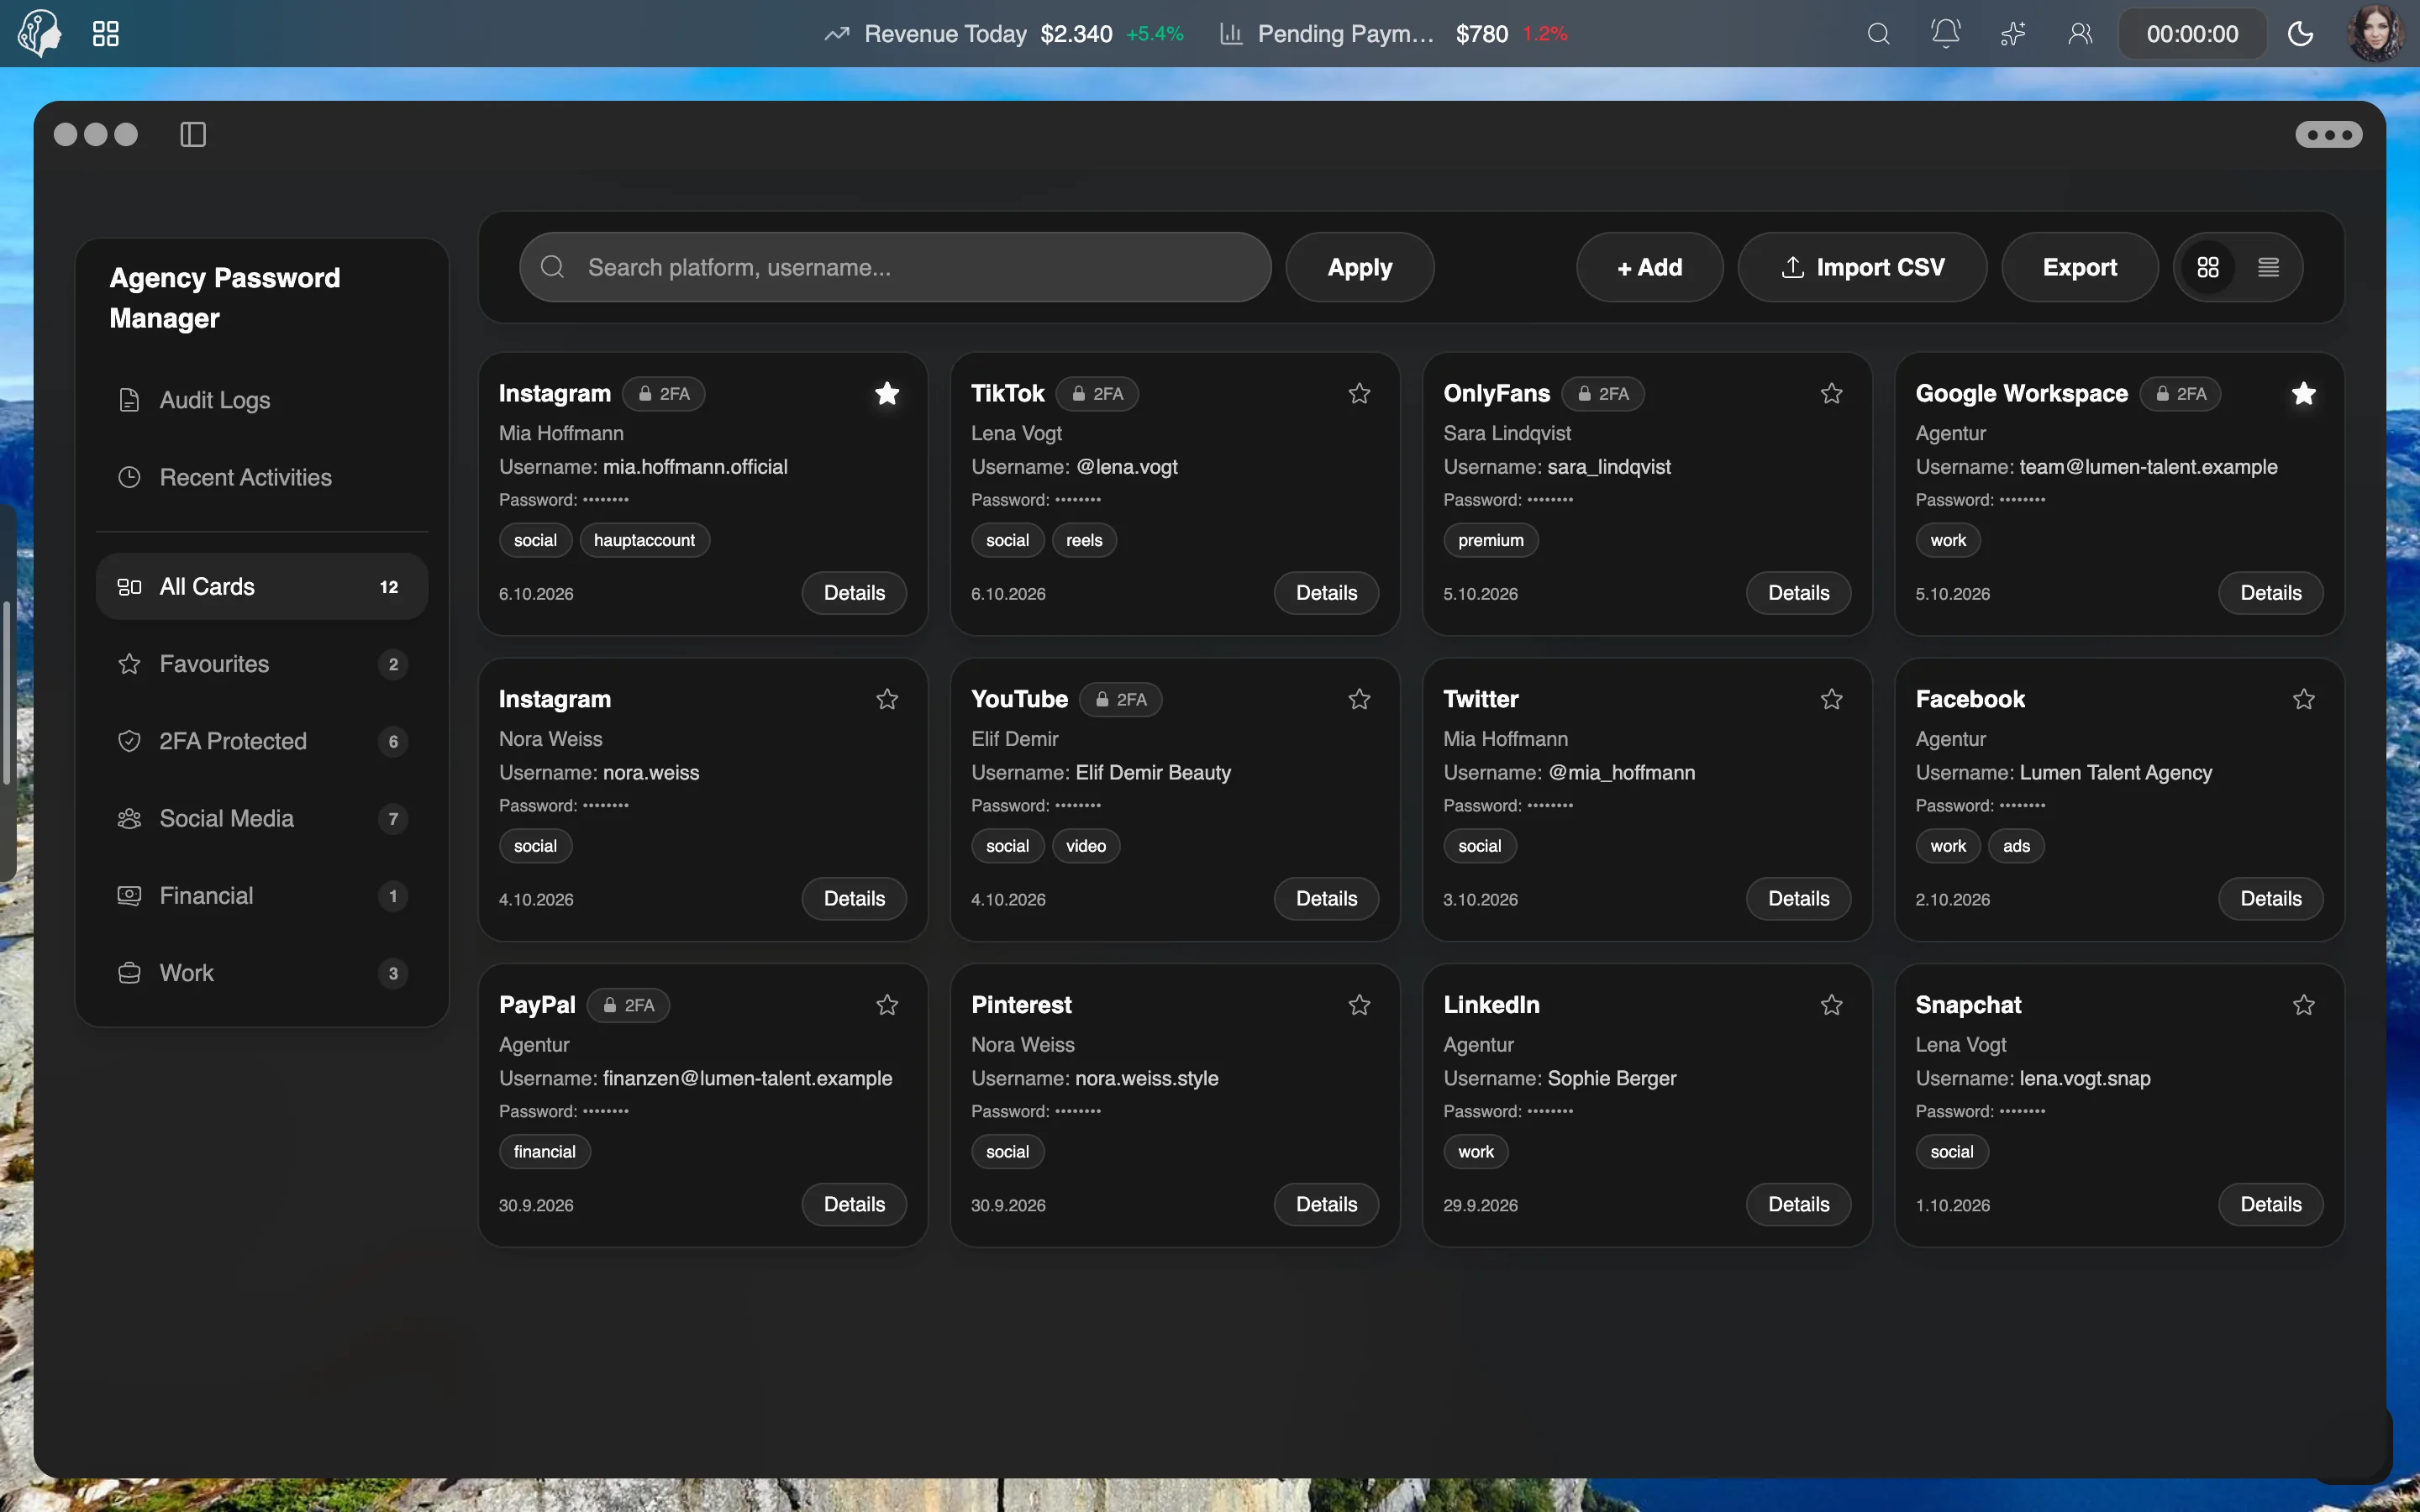Viewport: 2420px width, 1512px height.
Task: Open the app grid launcher icon
Action: coord(106,34)
